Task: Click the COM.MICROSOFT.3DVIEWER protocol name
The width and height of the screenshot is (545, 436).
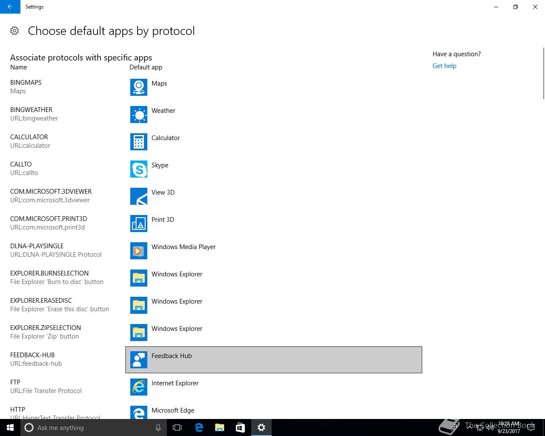Action: pos(51,192)
